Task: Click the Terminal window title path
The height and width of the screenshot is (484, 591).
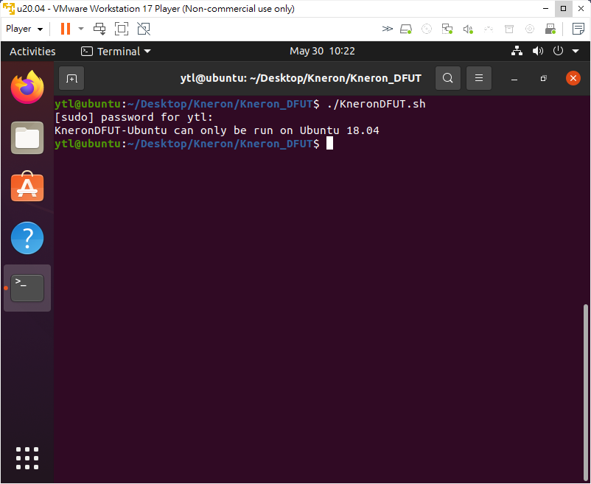Action: [x=301, y=78]
